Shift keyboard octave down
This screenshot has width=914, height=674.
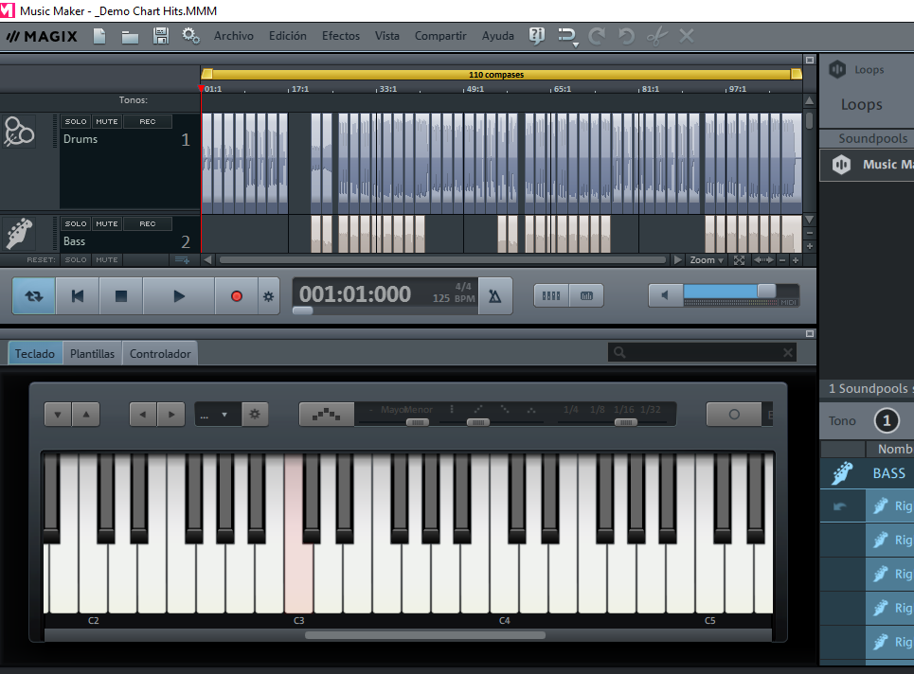point(58,415)
